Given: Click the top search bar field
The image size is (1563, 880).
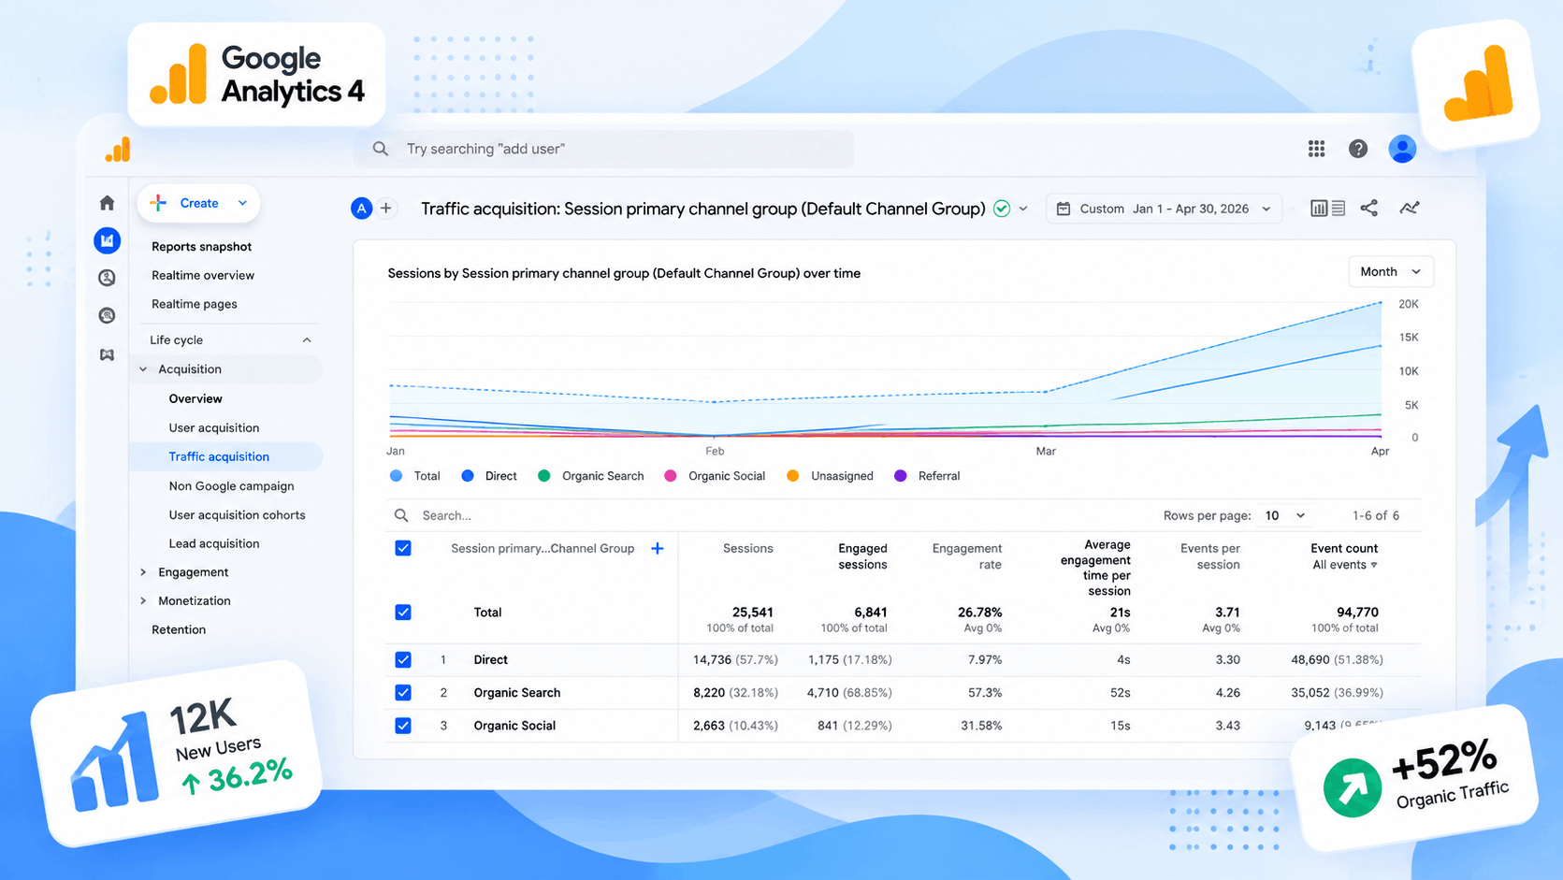Looking at the screenshot, I should 603,149.
